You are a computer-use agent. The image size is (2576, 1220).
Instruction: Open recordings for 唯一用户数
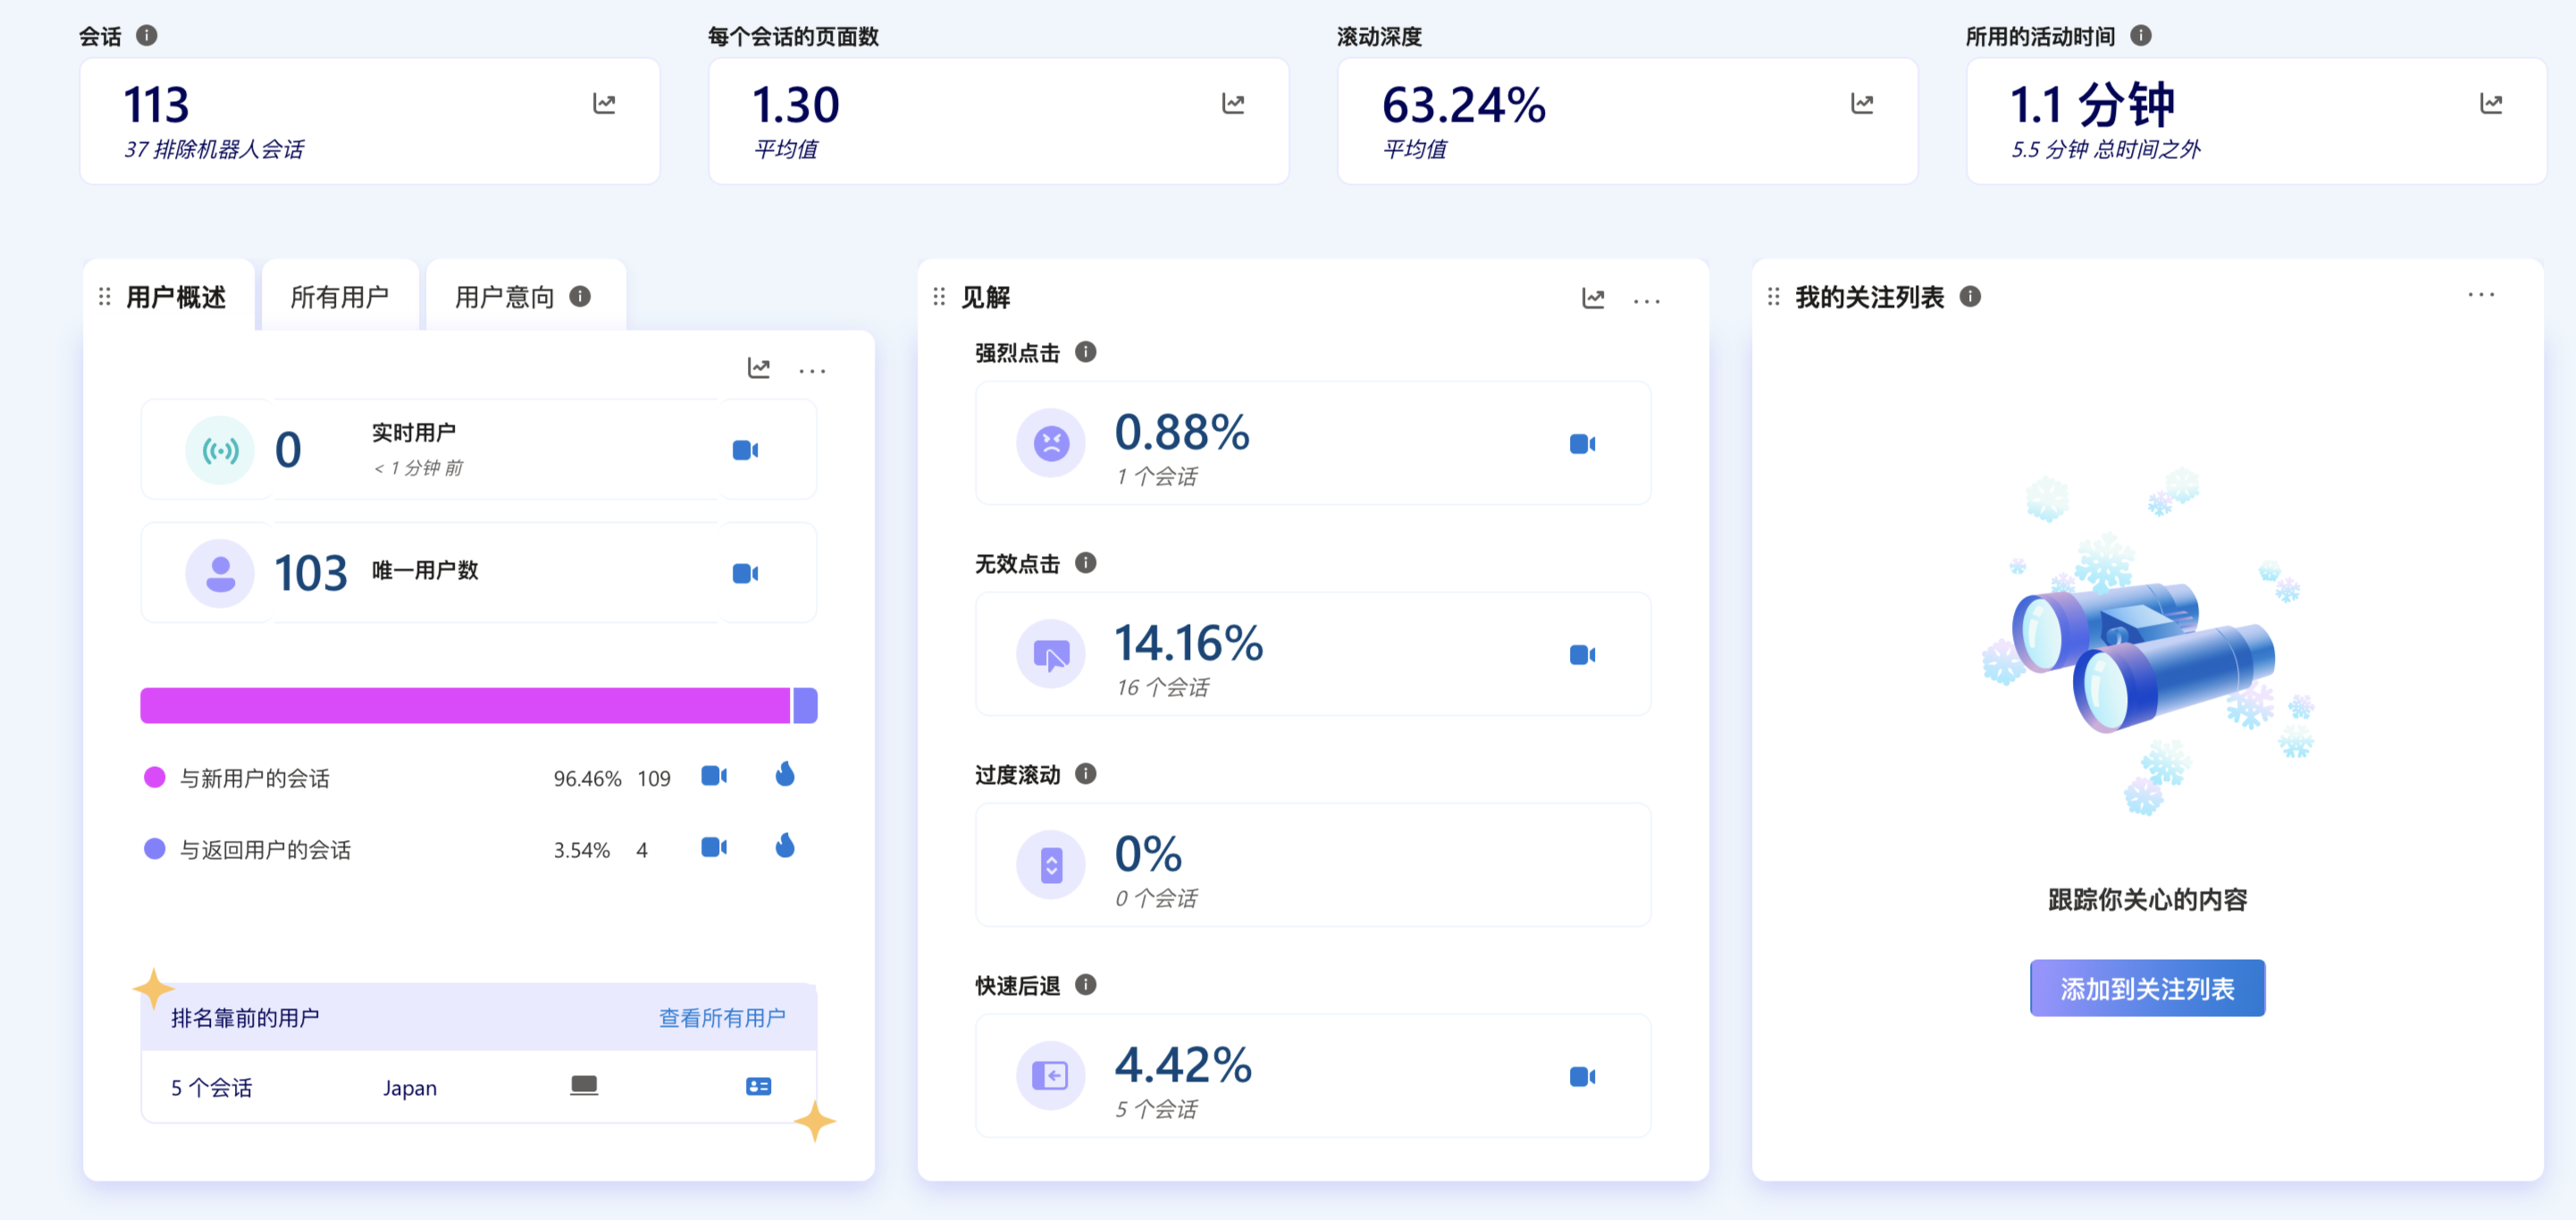[x=744, y=573]
